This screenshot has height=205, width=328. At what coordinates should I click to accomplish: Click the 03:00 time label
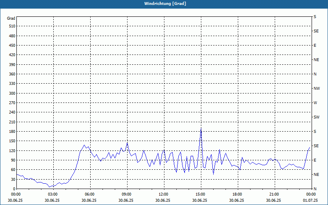coord(53,194)
